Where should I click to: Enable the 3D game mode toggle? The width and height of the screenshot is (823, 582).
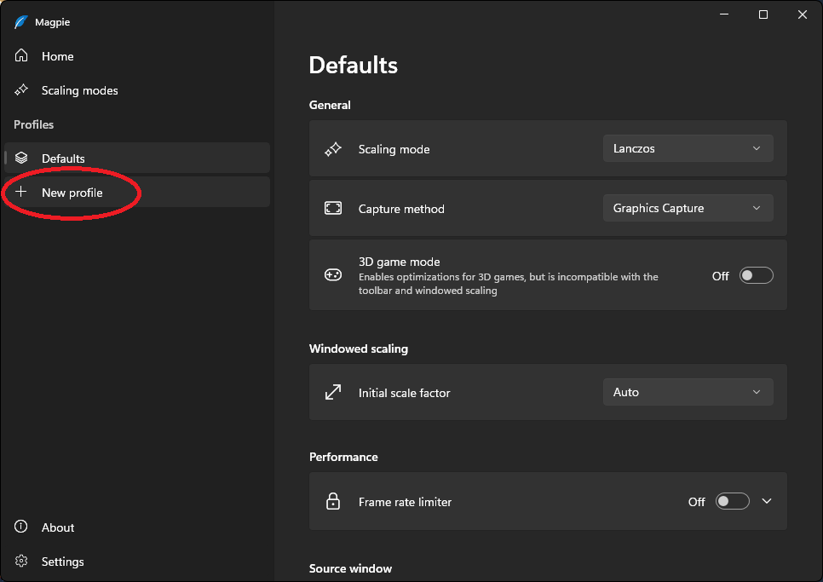pos(756,275)
